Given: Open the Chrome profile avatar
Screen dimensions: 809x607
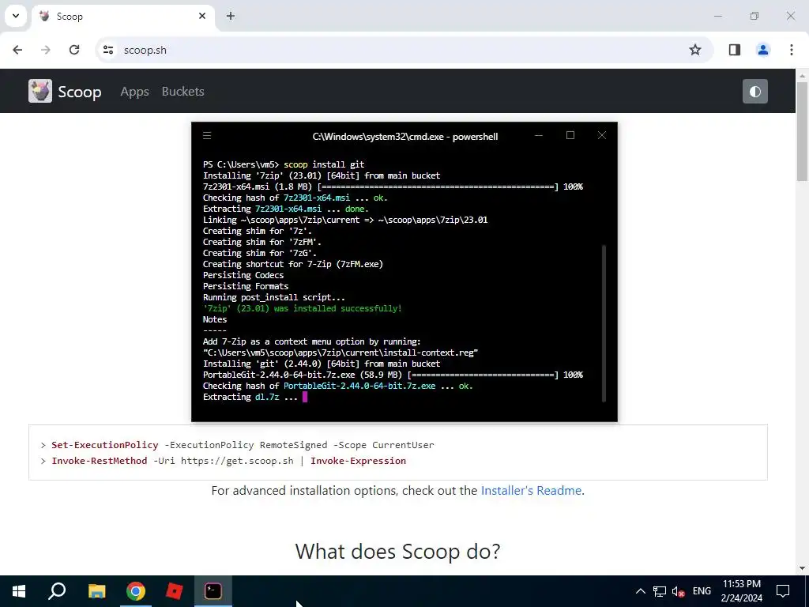Looking at the screenshot, I should point(762,50).
